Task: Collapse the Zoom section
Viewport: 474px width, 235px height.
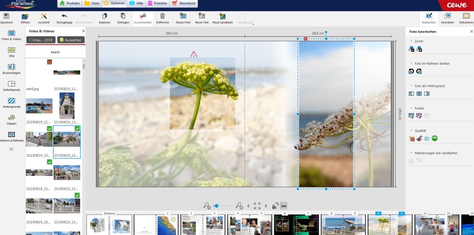Action: click(411, 40)
